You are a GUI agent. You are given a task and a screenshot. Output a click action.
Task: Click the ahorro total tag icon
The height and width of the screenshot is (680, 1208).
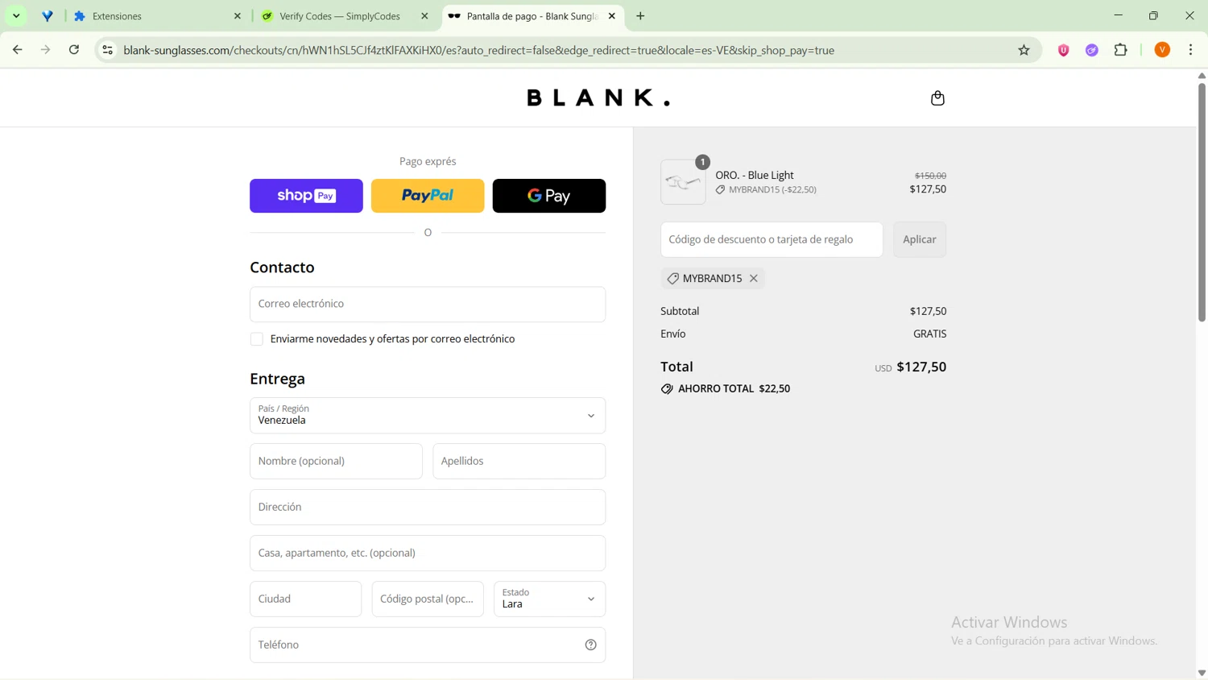click(667, 389)
